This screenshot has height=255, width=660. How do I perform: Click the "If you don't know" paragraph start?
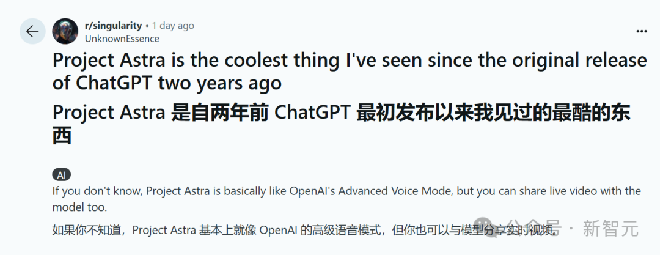(x=97, y=191)
